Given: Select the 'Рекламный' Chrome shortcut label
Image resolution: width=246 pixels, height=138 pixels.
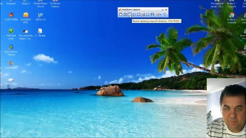Looking at the screenshot, I should click(x=217, y=5).
